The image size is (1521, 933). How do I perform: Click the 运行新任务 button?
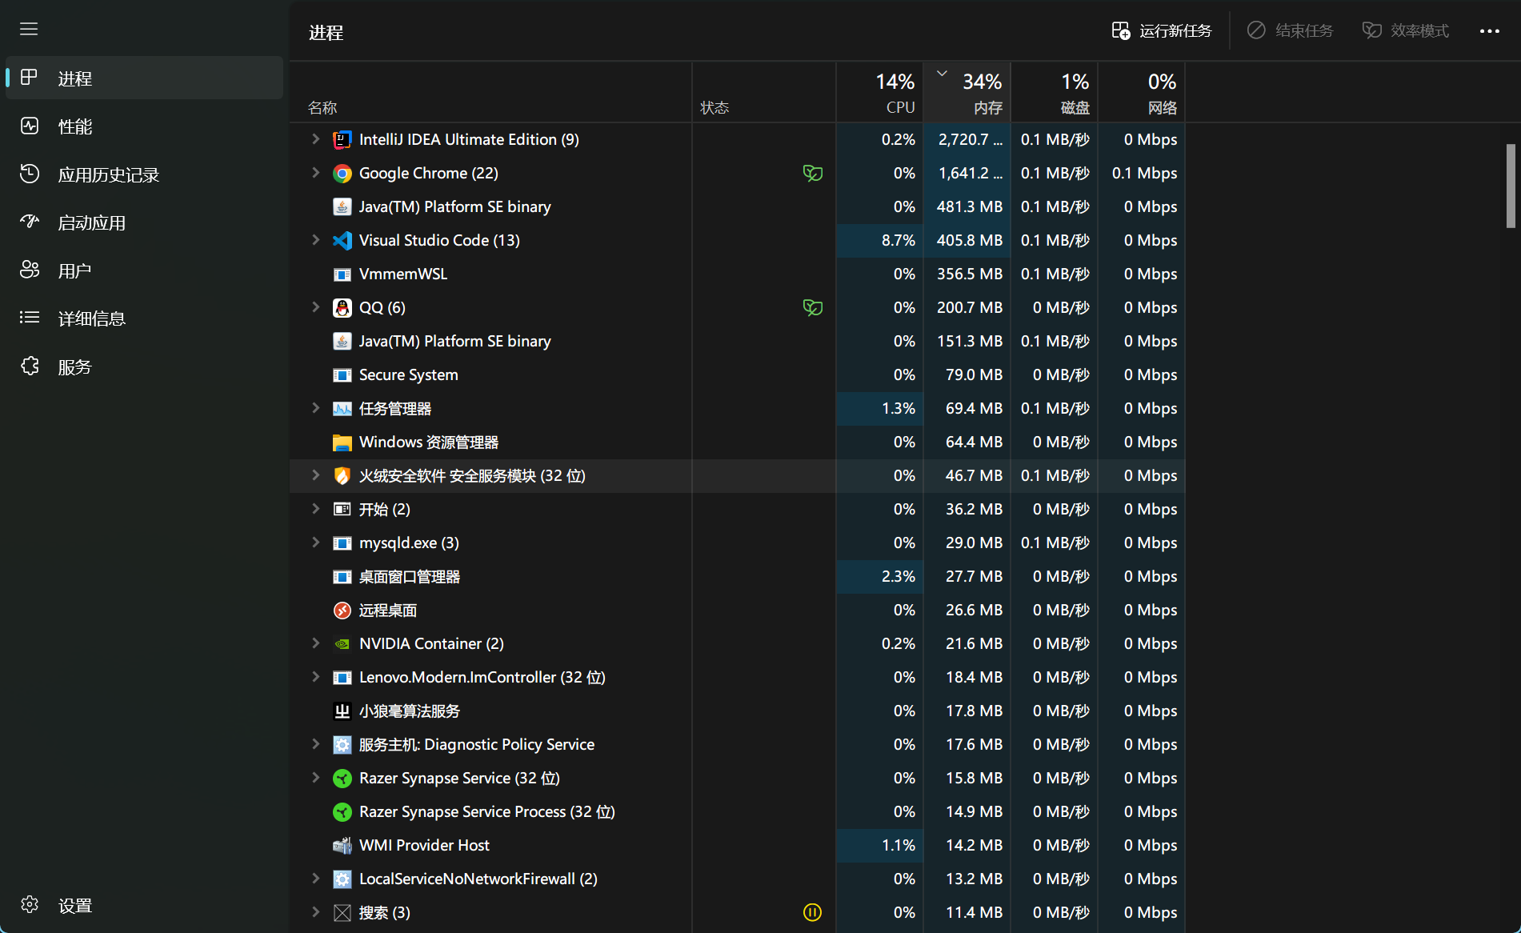(x=1162, y=31)
